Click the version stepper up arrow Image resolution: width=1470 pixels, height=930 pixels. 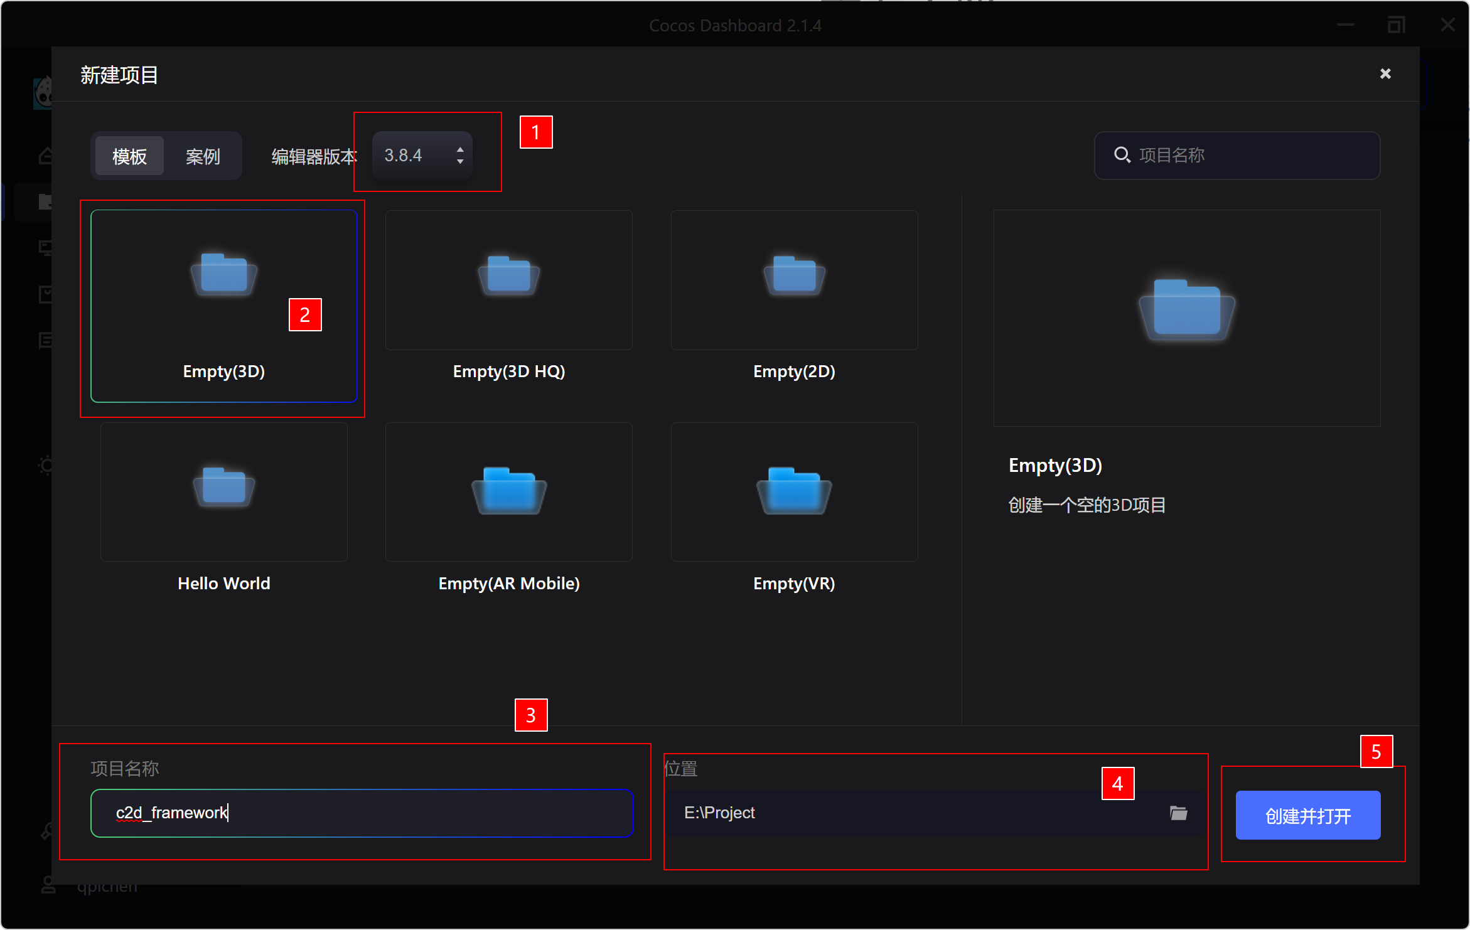(x=460, y=149)
